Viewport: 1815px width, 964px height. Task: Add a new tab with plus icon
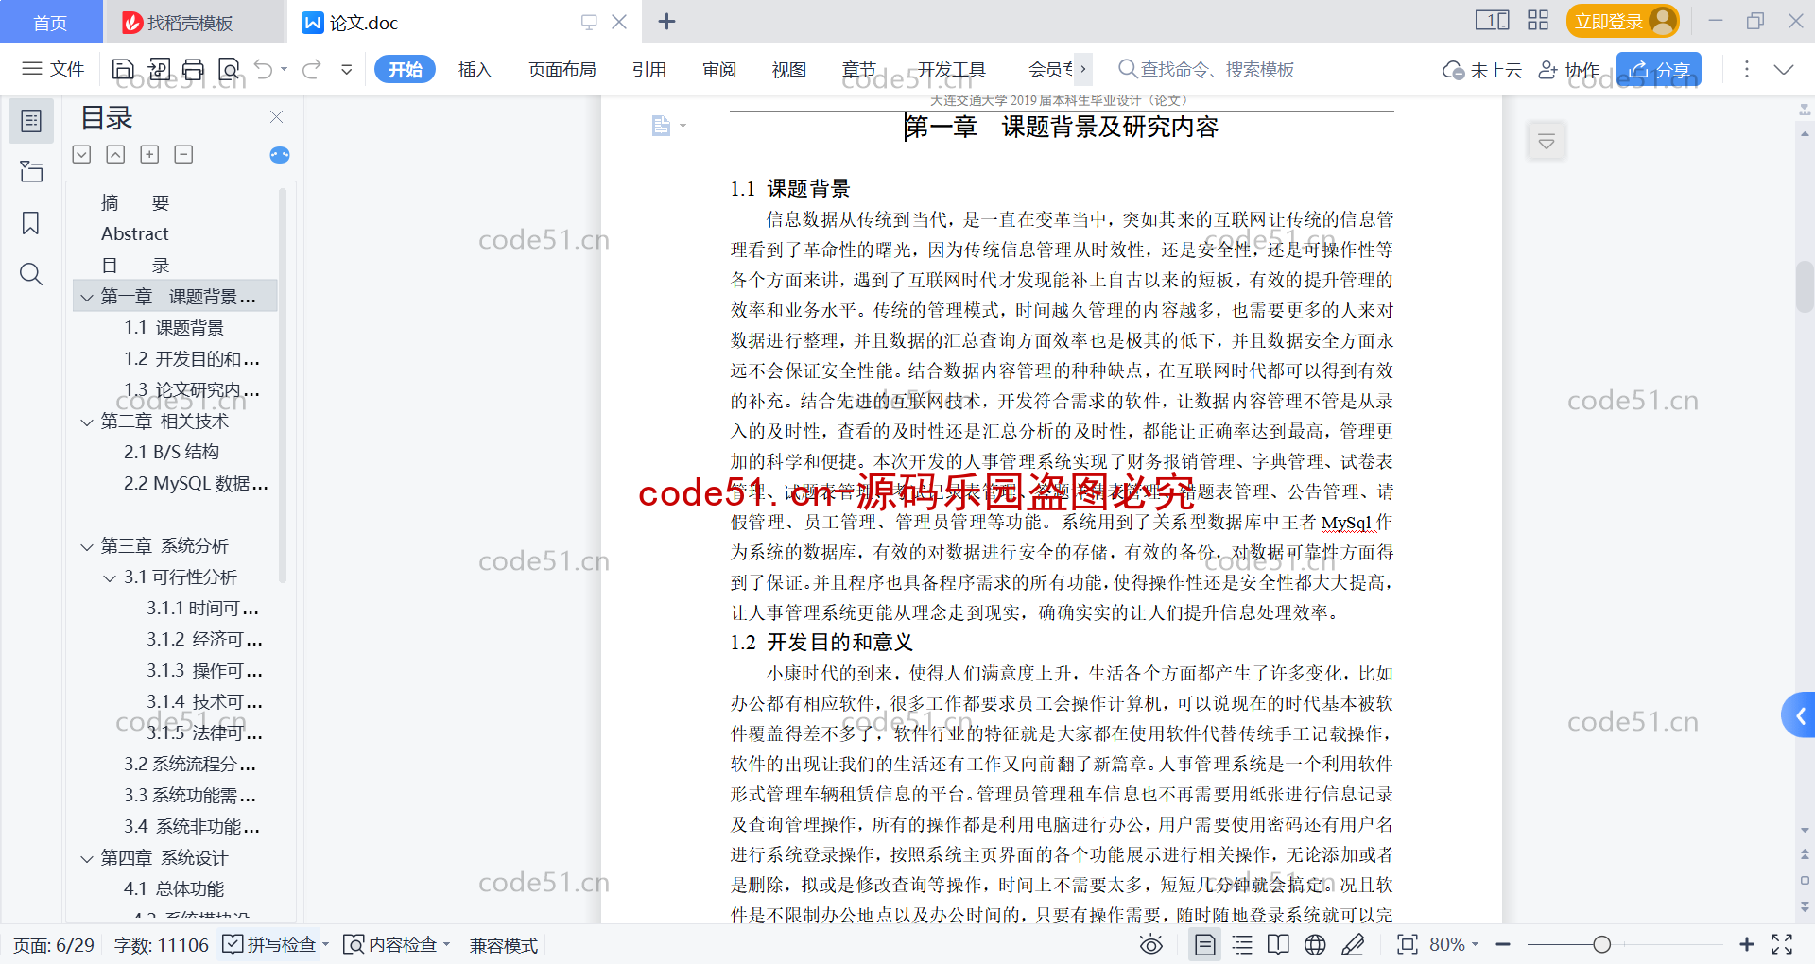point(666,21)
